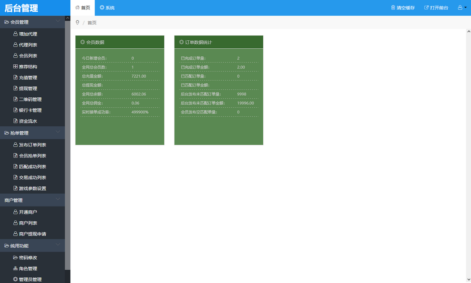Select the 首页 tab in header

pos(83,8)
